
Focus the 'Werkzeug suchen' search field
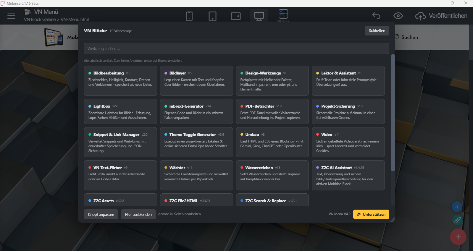tap(236, 48)
